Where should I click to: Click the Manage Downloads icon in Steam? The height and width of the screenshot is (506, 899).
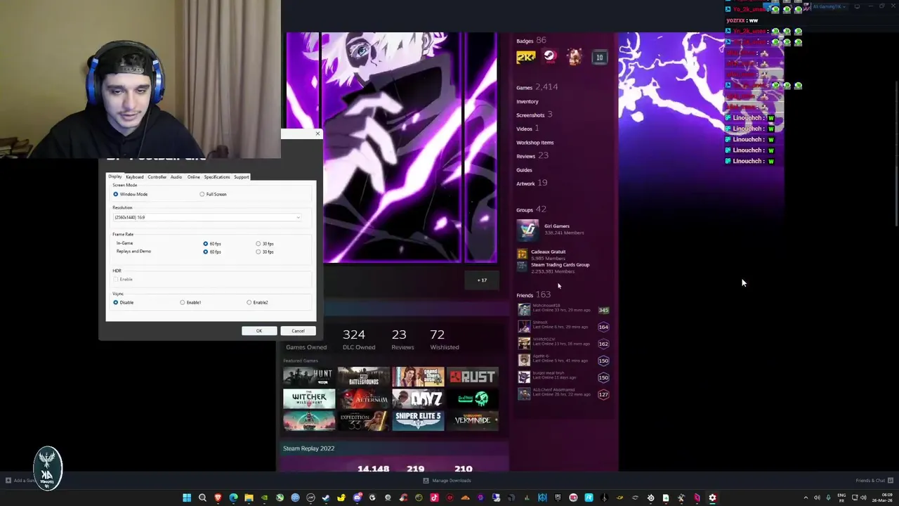426,481
